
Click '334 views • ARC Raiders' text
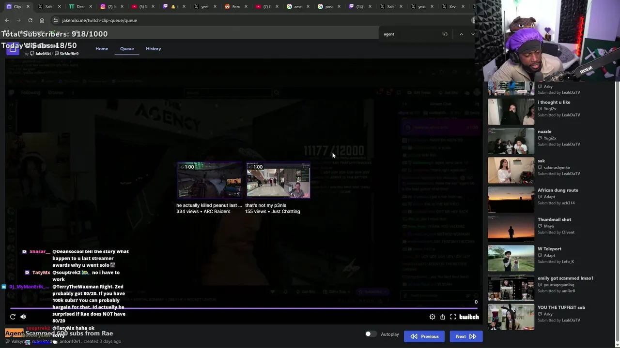pos(203,212)
